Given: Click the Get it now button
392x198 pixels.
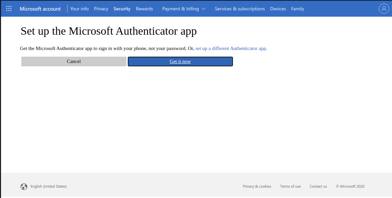Looking at the screenshot, I should point(180,62).
